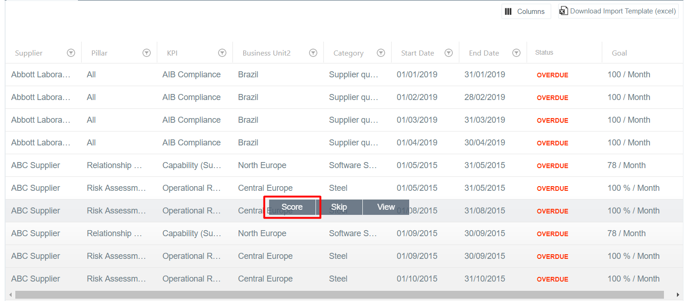Click the Supplier column filter icon
Screen dimensions: 689x301
click(x=71, y=53)
